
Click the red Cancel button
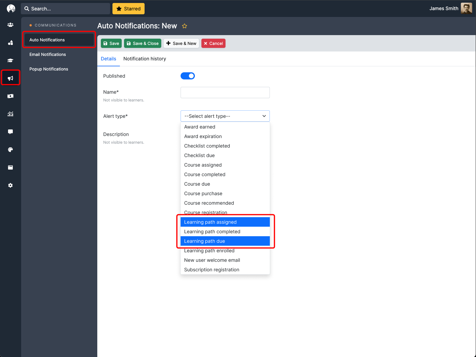point(213,43)
